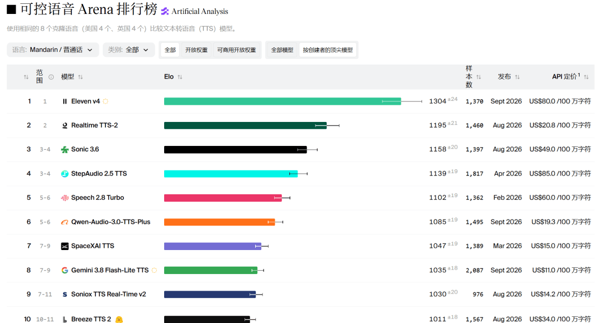Click the range value 7-11 for Soniox
Screen dimensions: 603x323
click(x=45, y=295)
